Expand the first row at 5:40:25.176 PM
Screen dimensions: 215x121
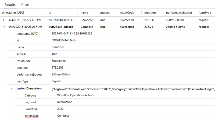pos(3,20)
